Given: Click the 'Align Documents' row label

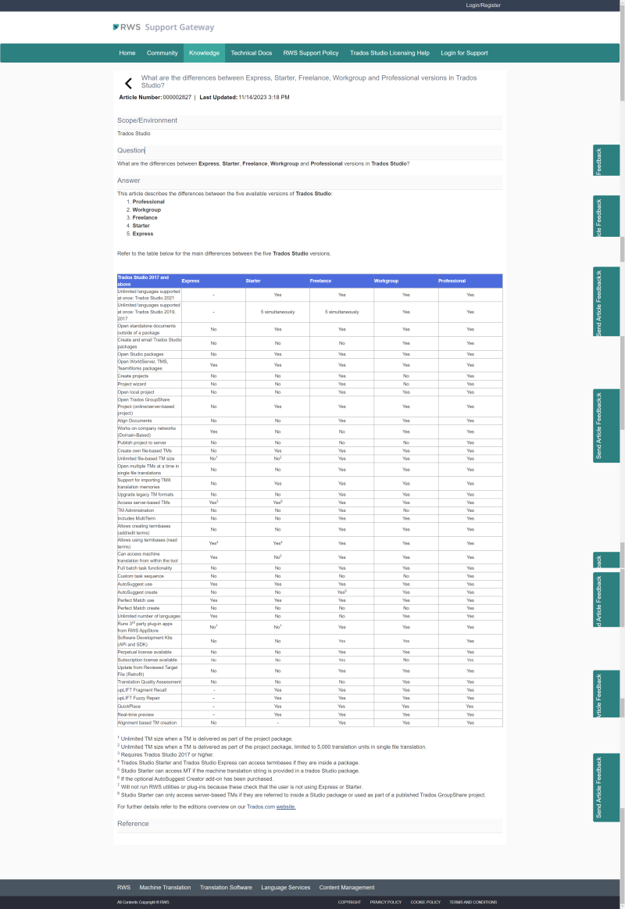Looking at the screenshot, I should point(135,421).
